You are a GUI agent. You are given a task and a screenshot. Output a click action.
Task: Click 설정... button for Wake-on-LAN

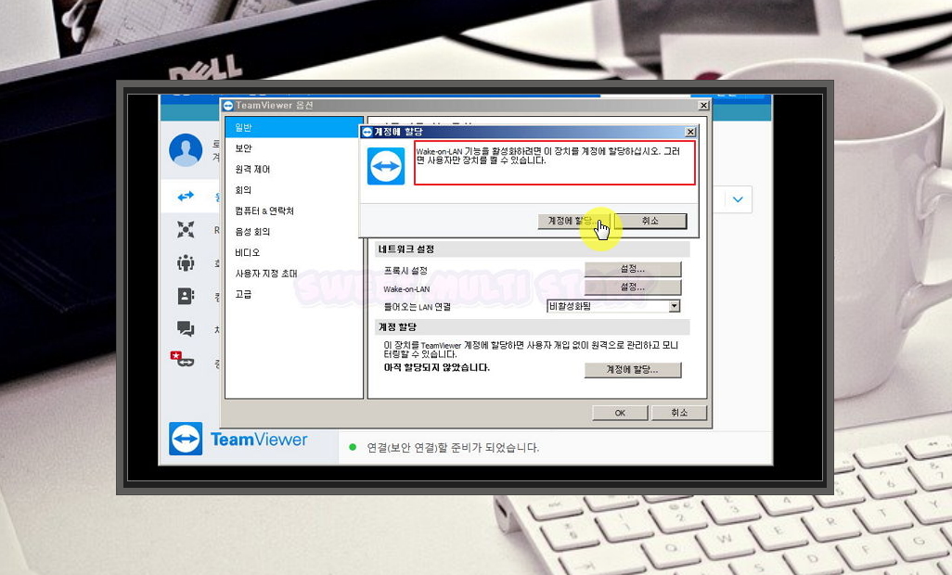[633, 287]
